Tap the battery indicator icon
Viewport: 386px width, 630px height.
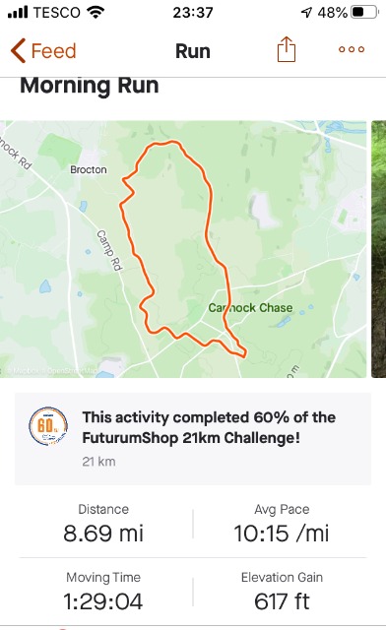[x=364, y=12]
